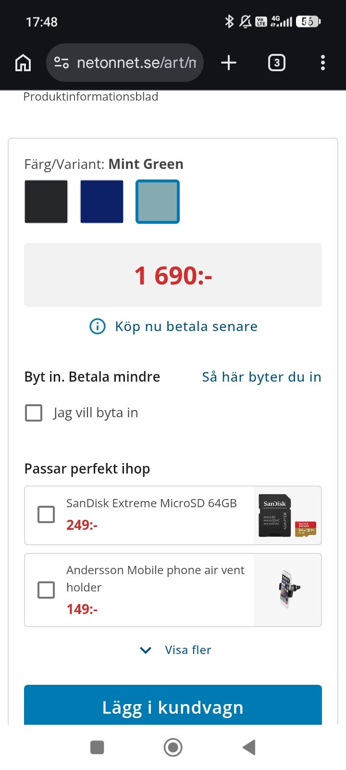Open the SanDisk MicroSD product thumbnail
This screenshot has width=346, height=770.
pyautogui.click(x=287, y=515)
